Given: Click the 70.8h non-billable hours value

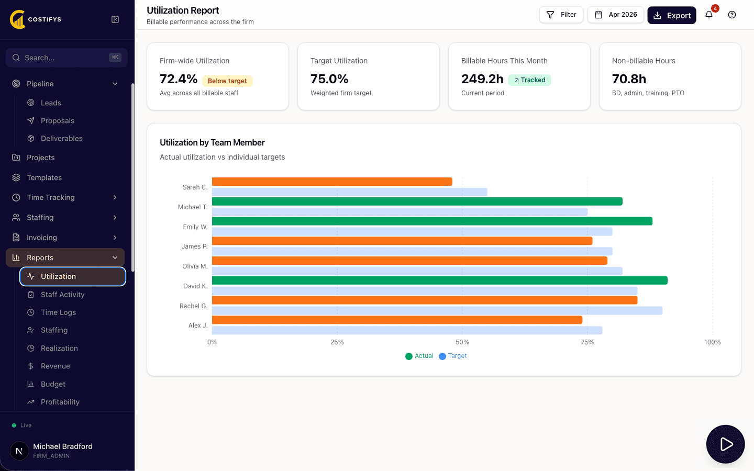Looking at the screenshot, I should [x=629, y=79].
